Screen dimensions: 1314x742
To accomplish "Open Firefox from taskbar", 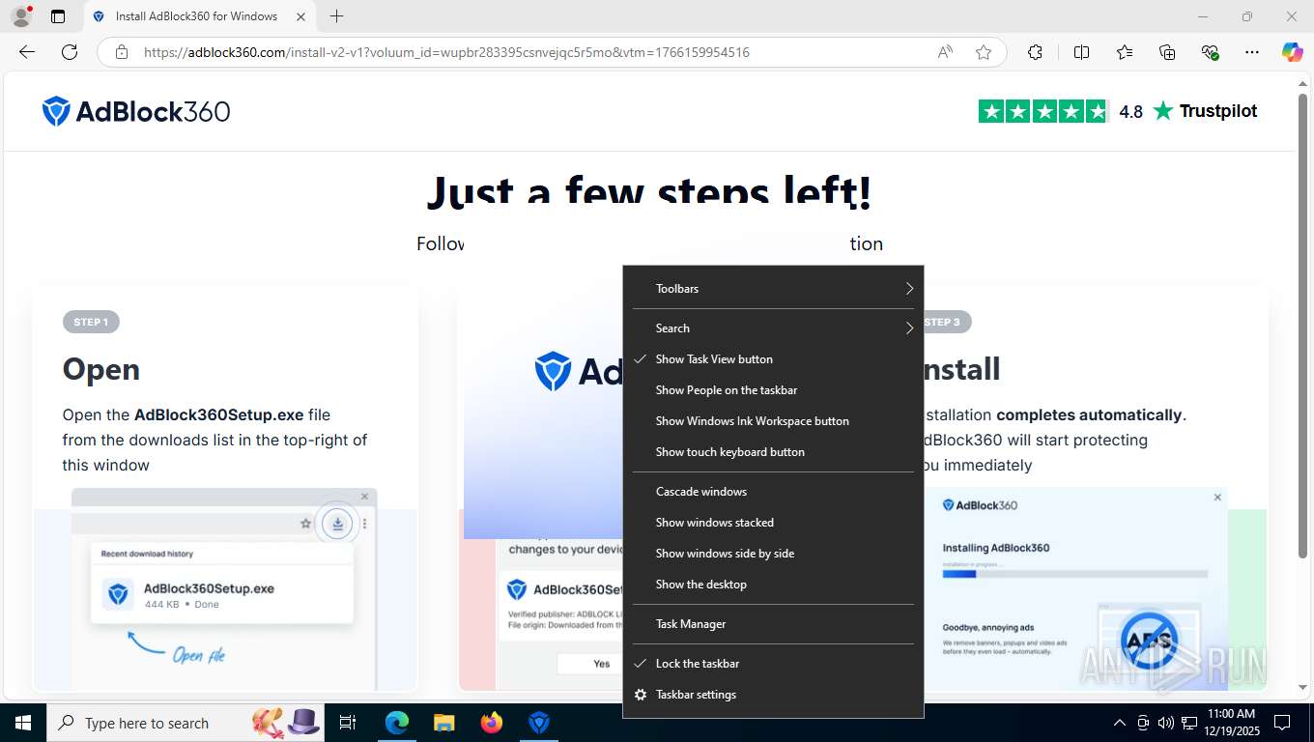I will pos(492,723).
